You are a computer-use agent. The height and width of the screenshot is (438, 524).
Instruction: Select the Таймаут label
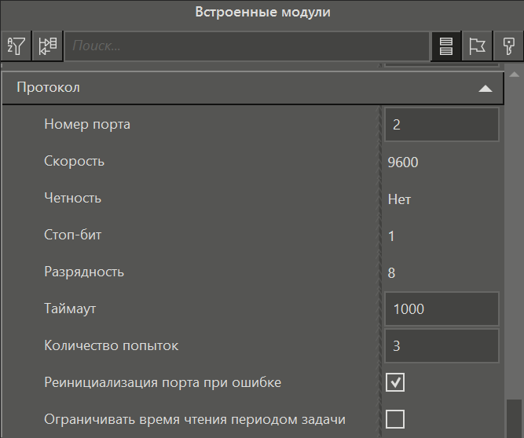point(70,308)
